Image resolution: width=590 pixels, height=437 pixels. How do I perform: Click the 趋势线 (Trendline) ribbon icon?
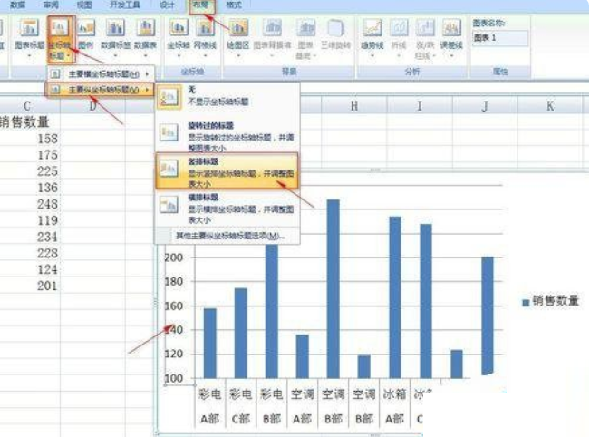click(372, 36)
